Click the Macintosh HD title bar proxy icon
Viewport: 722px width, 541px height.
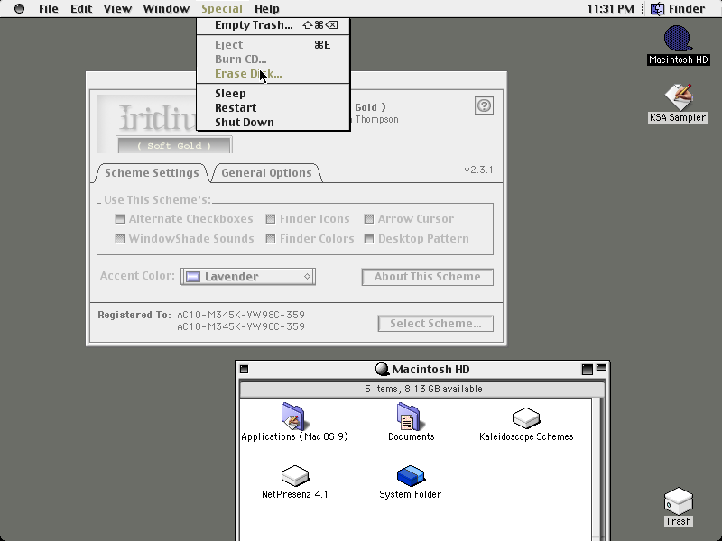click(x=382, y=370)
